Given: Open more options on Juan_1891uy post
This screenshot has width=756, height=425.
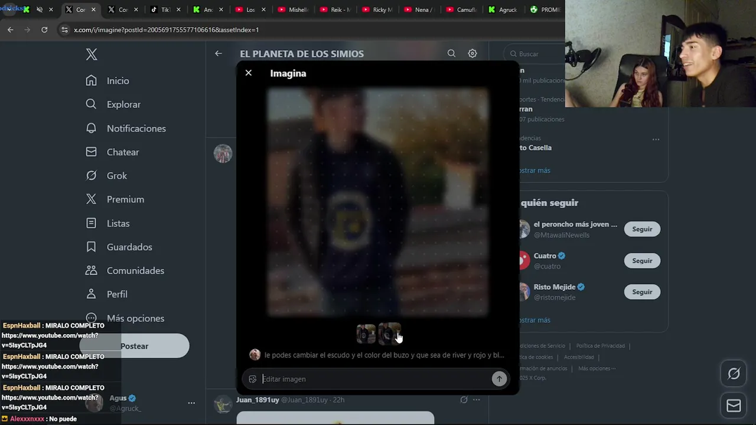Looking at the screenshot, I should [x=477, y=400].
